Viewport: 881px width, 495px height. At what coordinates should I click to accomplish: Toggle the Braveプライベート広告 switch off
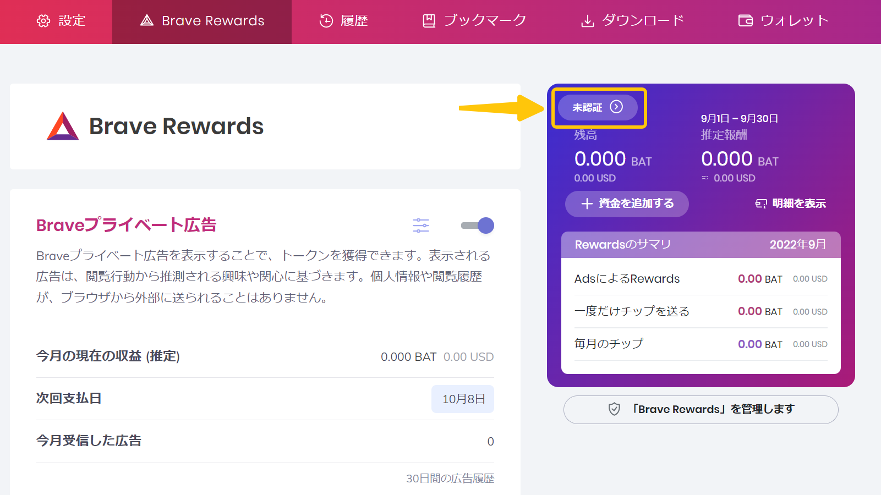(478, 226)
